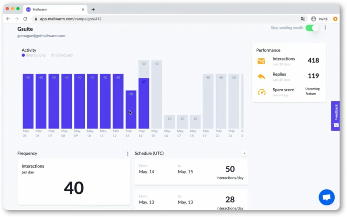Select the 50 interactions/day schedule card
Image resolution: width=347 pixels, height=217 pixels.
[191, 172]
